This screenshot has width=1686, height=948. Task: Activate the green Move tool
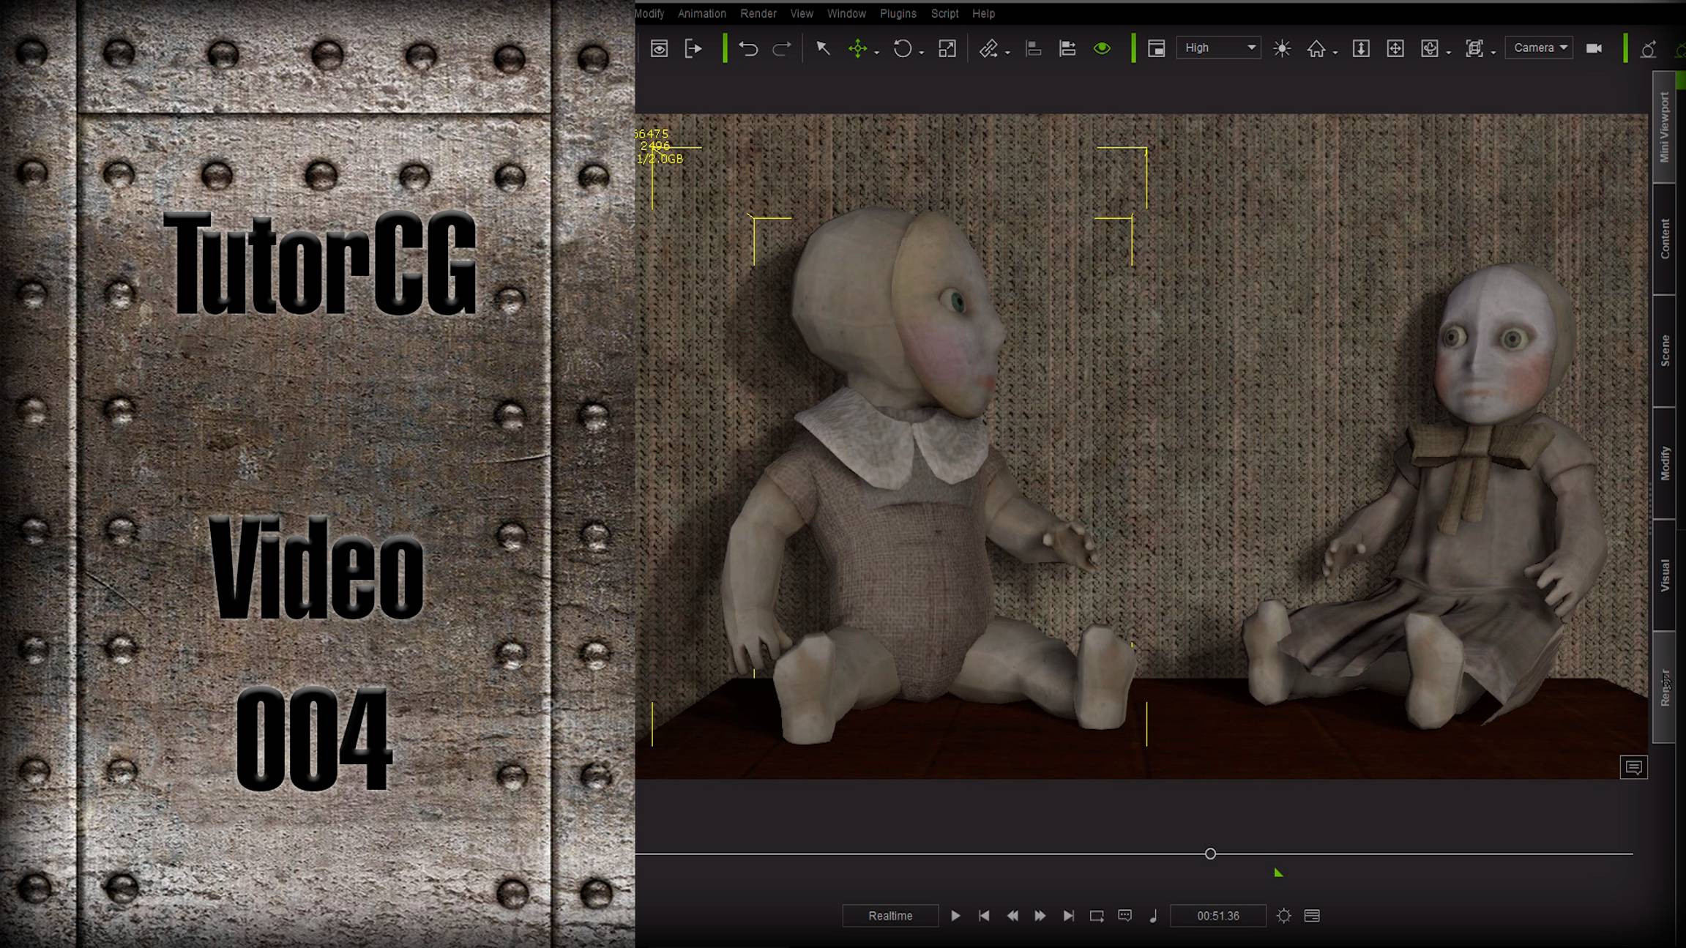click(x=857, y=48)
